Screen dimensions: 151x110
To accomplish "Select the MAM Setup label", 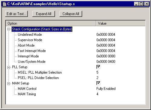I will point(21,83).
